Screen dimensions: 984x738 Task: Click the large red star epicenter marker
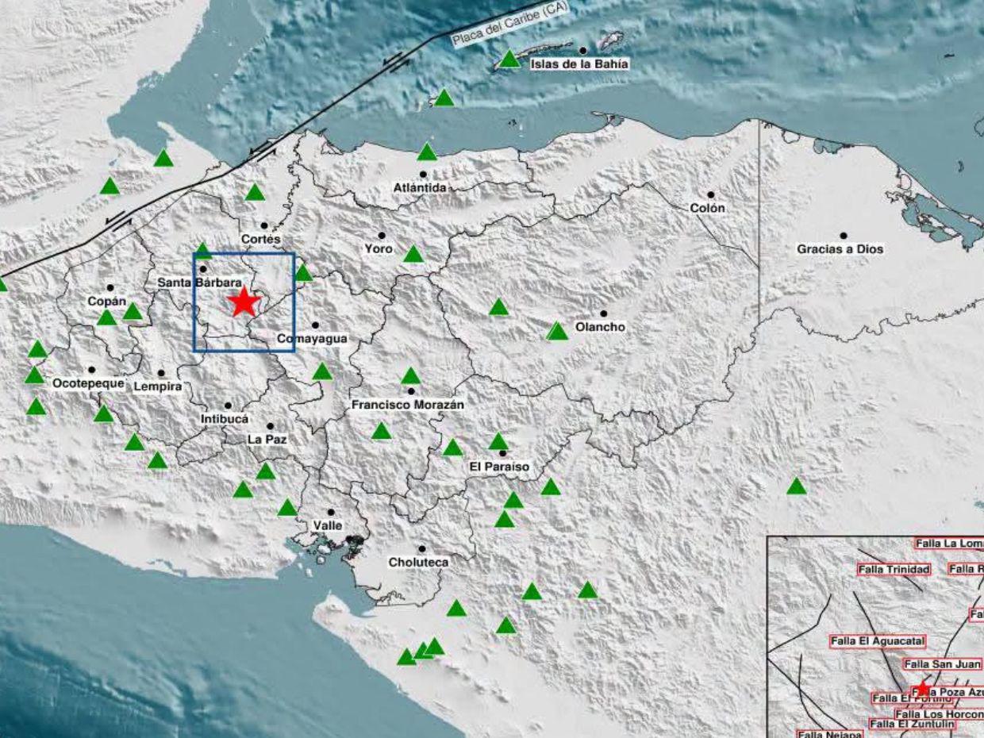[244, 302]
